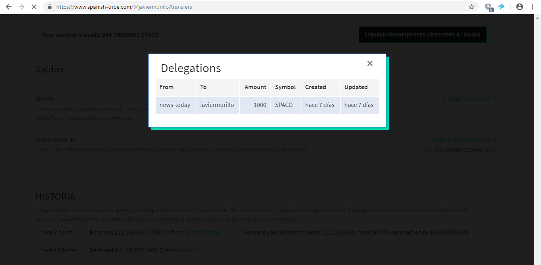Select the Amount column header

[255, 87]
